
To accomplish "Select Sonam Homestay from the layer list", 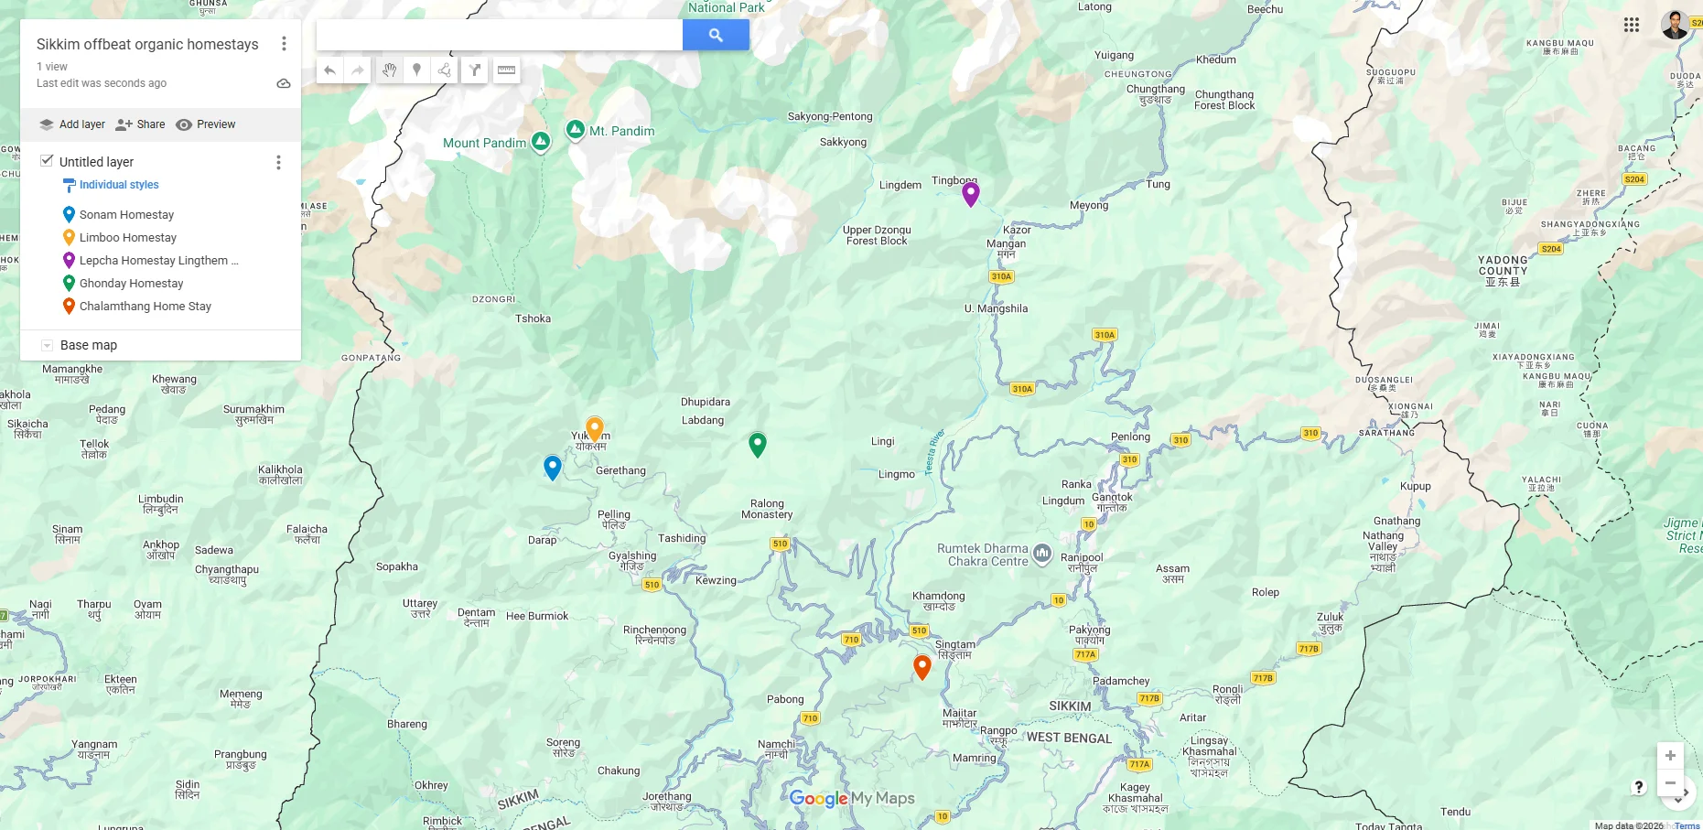I will [126, 214].
